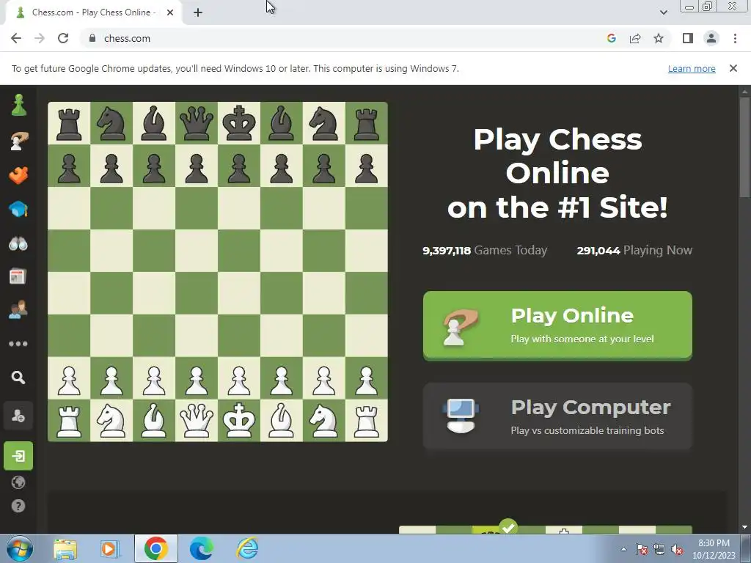The width and height of the screenshot is (751, 563).
Task: Open Windows Media Player from taskbar
Action: 109,548
